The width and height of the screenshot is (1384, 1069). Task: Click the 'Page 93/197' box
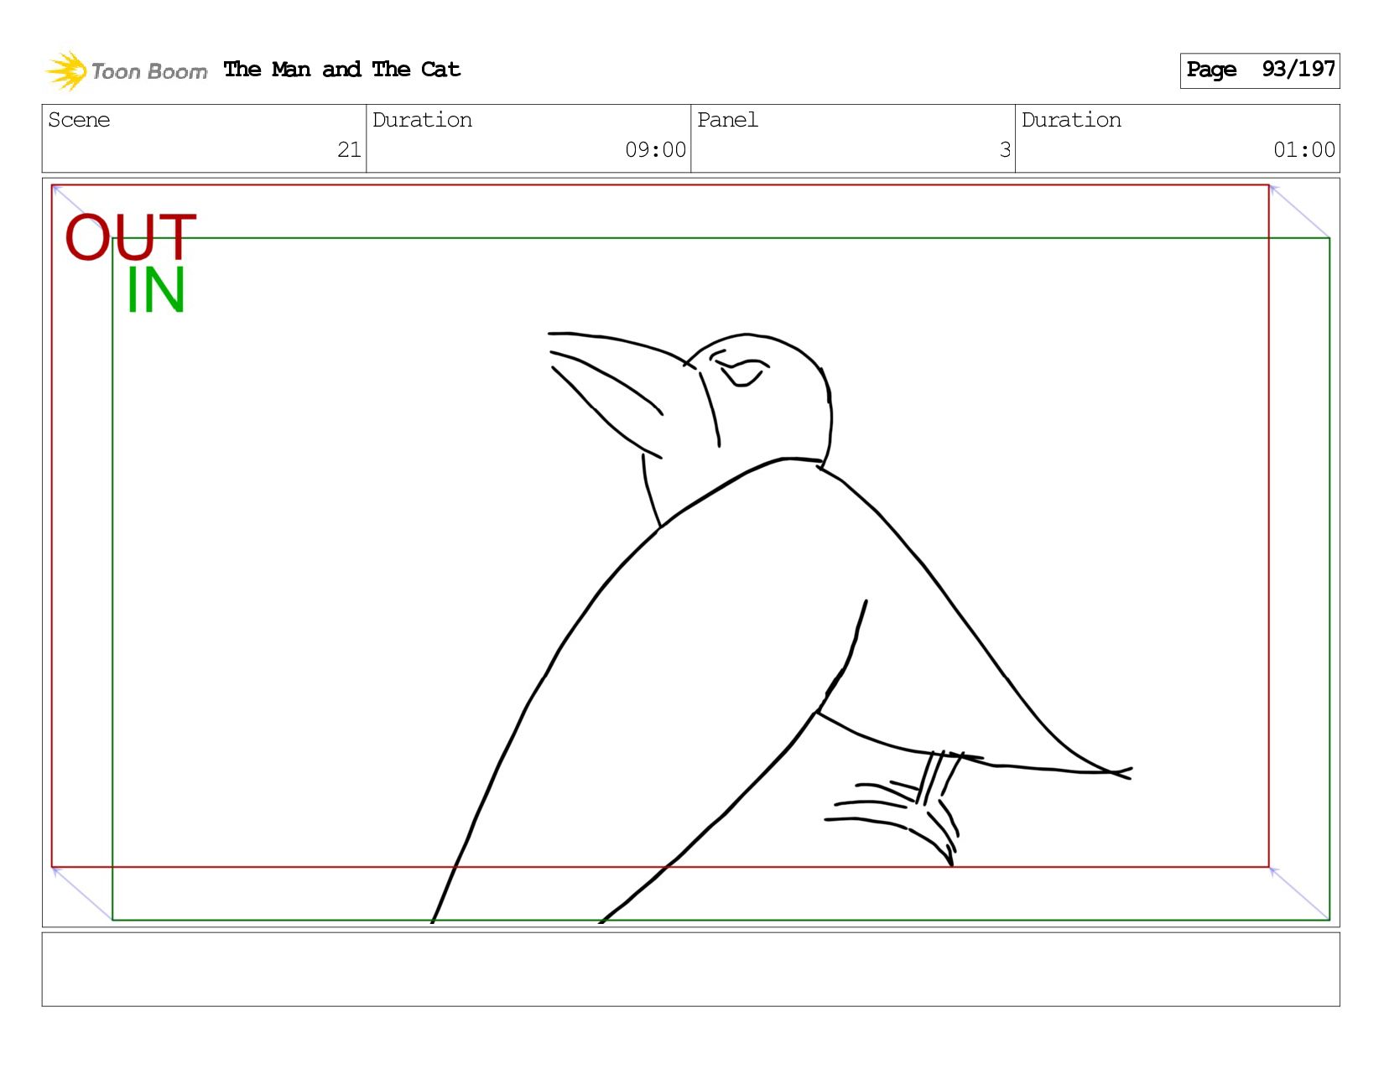click(x=1260, y=70)
